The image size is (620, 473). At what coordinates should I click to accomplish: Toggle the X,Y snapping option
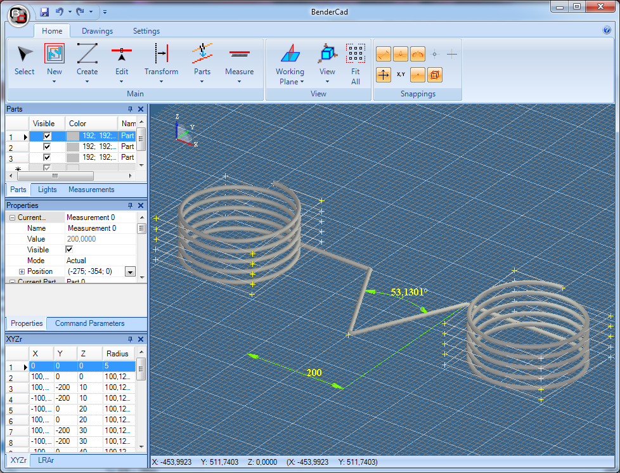[401, 74]
